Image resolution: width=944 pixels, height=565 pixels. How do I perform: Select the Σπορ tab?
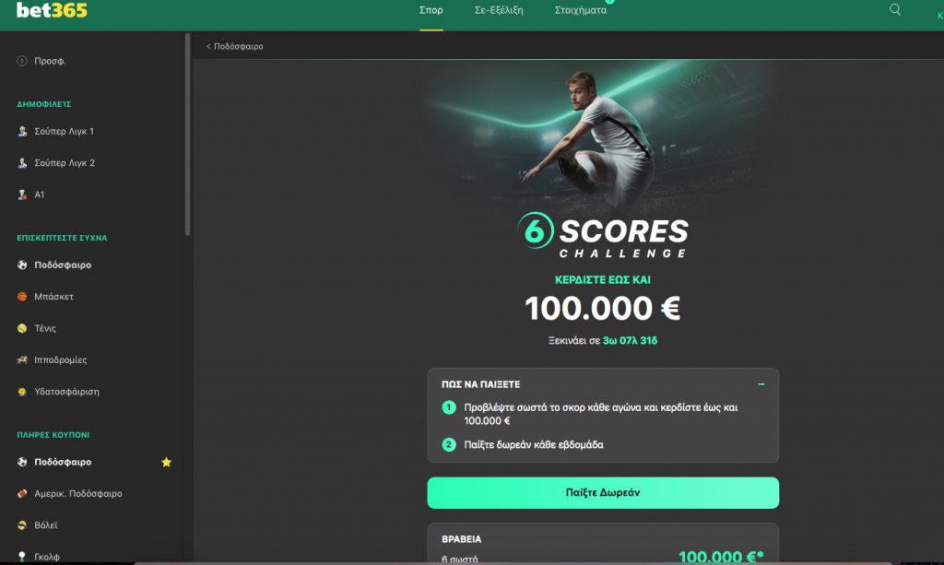[x=431, y=10]
